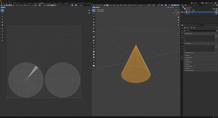Open Modifiers wrench tab in Properties
Viewport: 218px width, 118px height.
click(x=182, y=48)
